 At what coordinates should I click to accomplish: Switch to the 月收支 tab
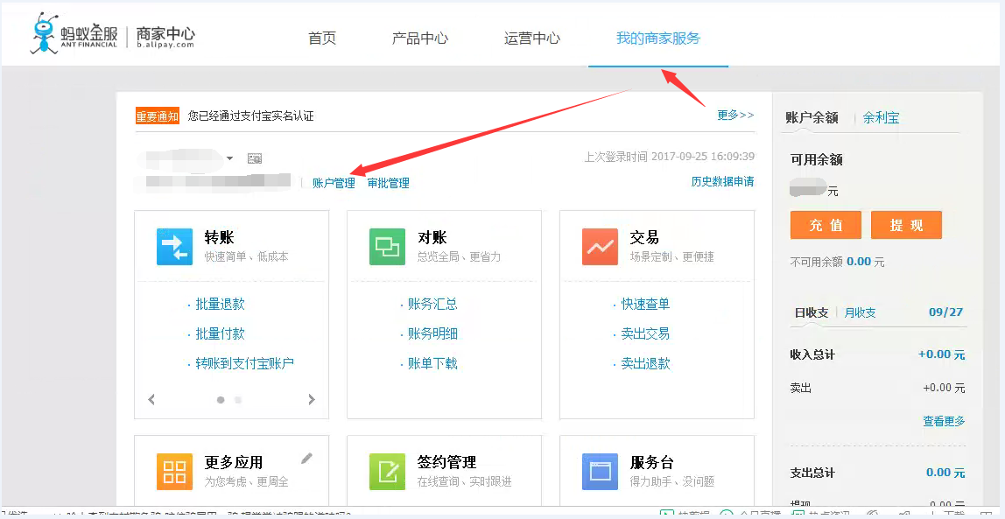coord(860,312)
